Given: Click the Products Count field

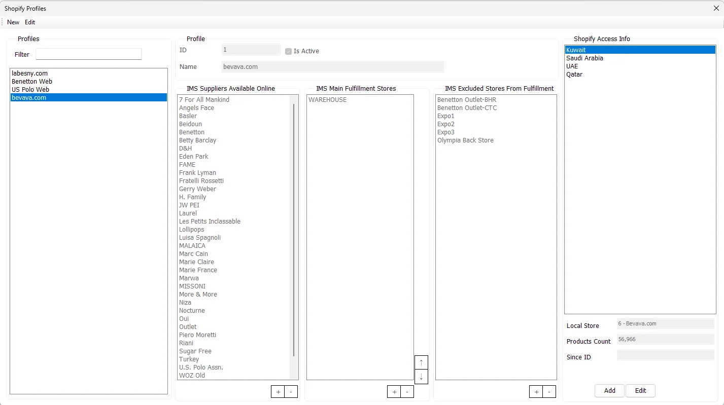Looking at the screenshot, I should tap(666, 340).
